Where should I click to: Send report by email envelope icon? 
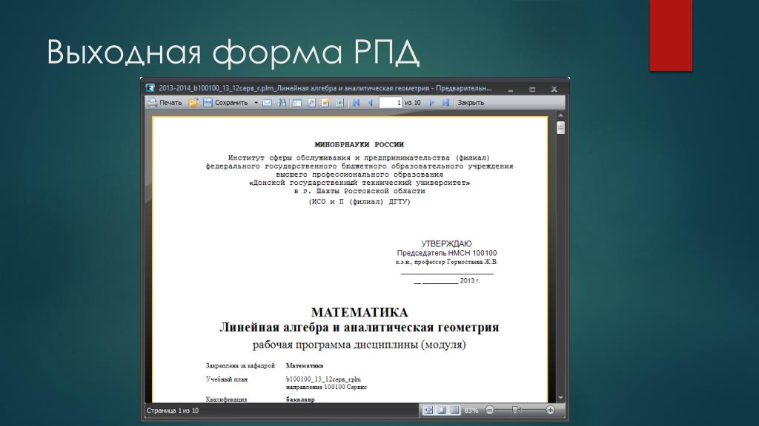click(x=267, y=102)
